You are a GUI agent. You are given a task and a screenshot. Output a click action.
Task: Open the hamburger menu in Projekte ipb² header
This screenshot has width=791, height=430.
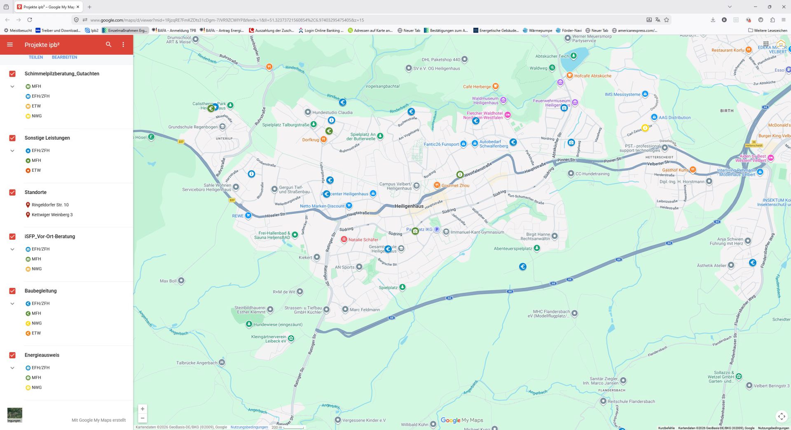tap(10, 44)
